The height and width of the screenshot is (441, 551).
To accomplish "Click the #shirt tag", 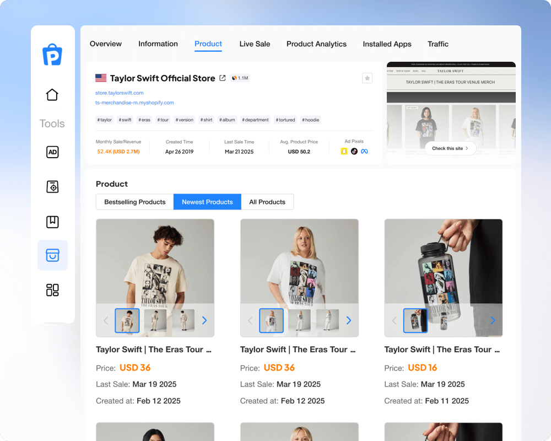I will pos(206,120).
